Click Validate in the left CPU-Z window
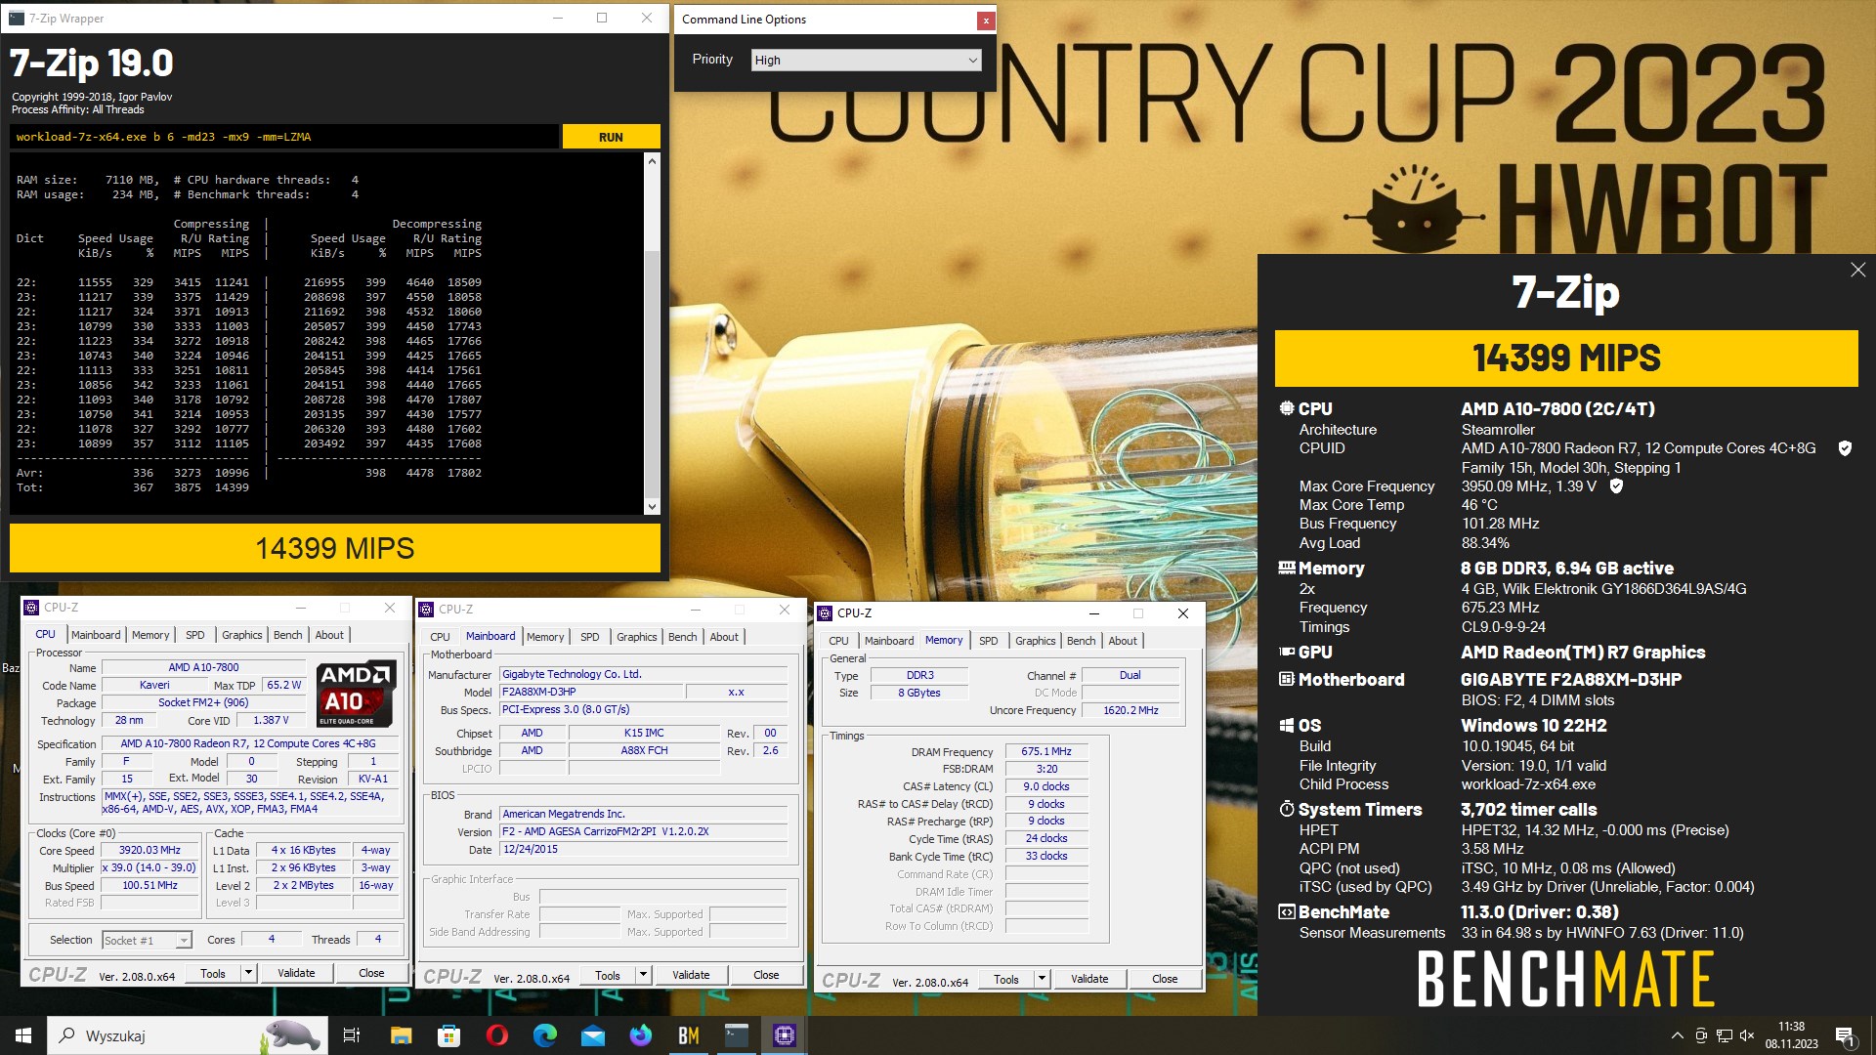Screen dimensions: 1876x1055 pos(296,973)
